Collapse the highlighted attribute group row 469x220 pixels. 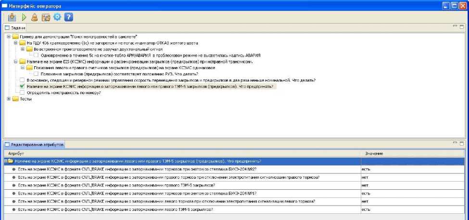6,161
